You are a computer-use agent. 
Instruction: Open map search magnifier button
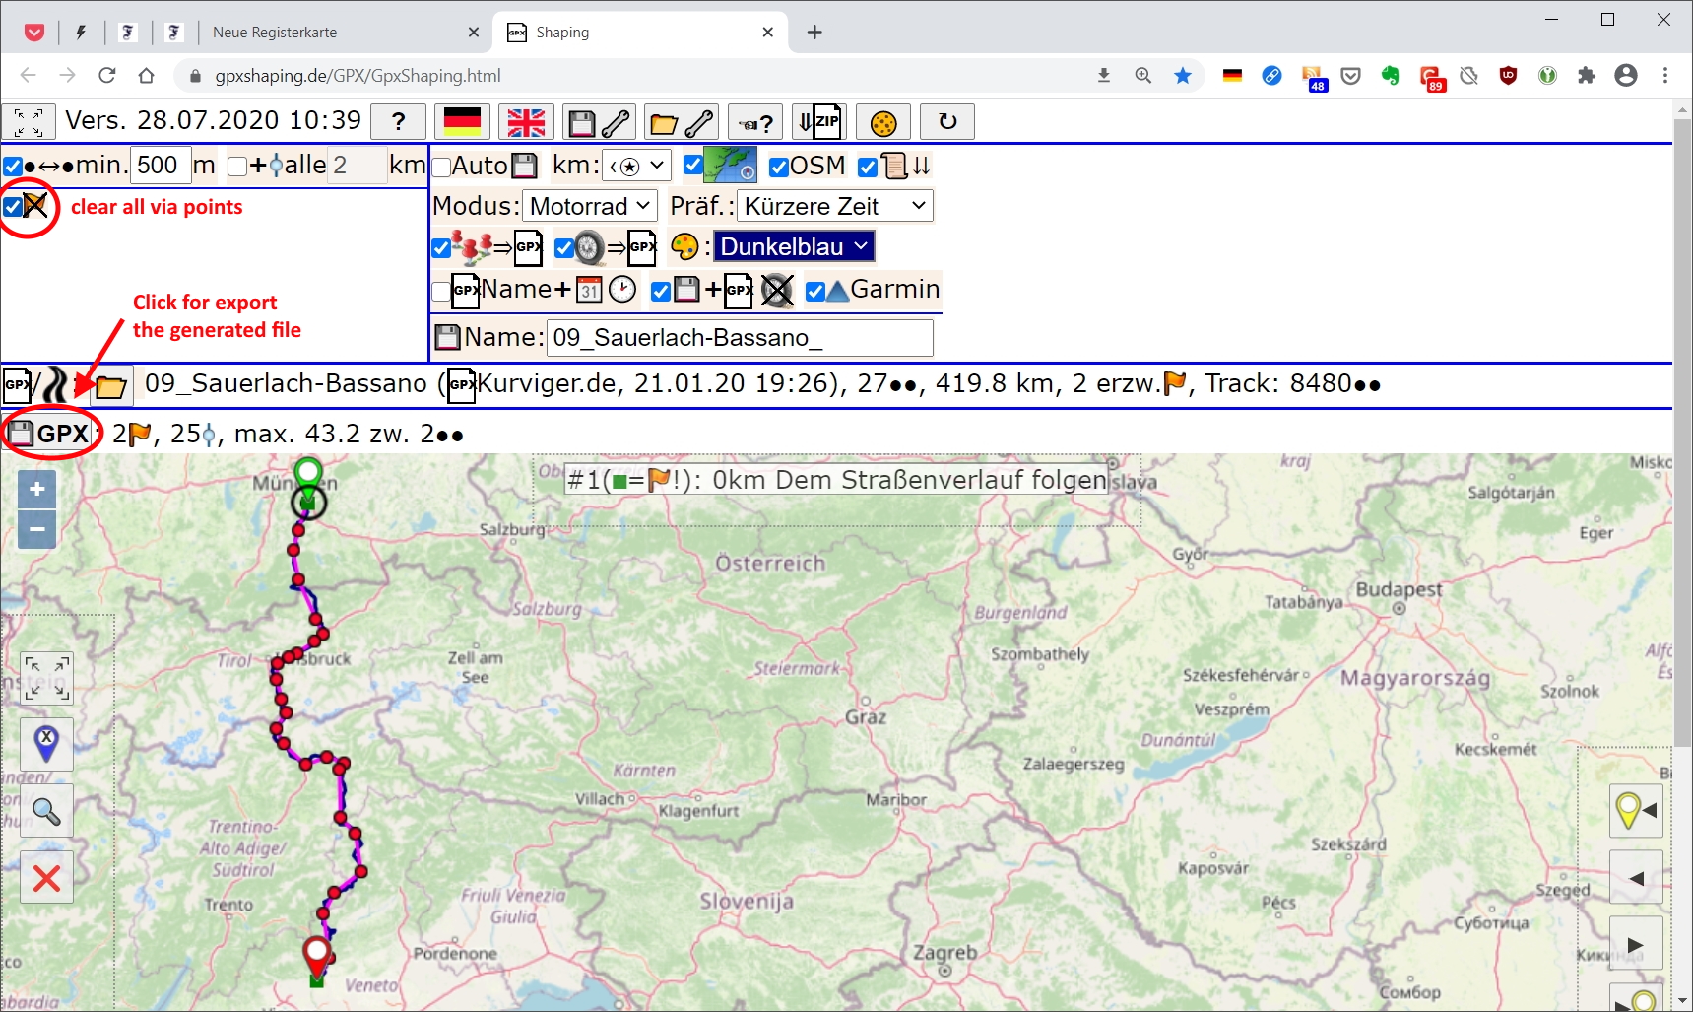(46, 811)
